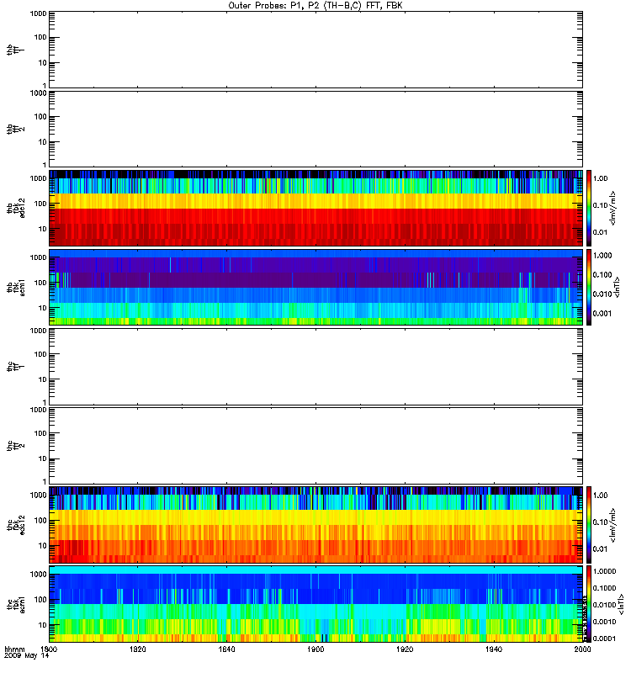Click the 0.0010 tick on thc scm1 colorbar
This screenshot has height=673, width=631.
tap(604, 622)
